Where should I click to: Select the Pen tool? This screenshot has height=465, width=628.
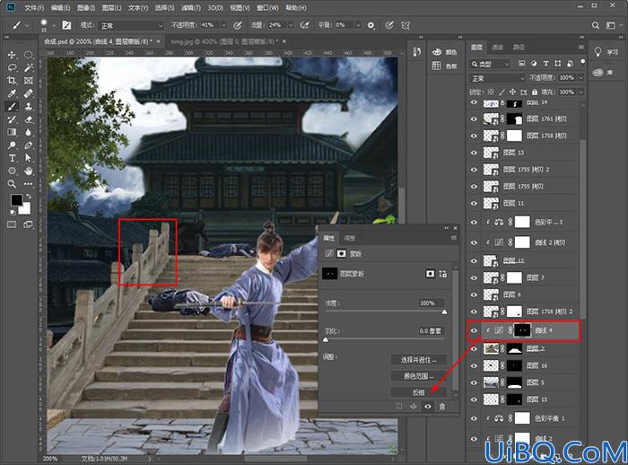tap(28, 145)
